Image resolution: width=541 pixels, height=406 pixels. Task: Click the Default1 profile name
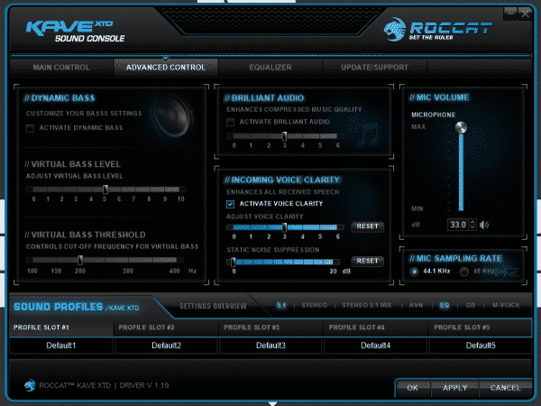coord(61,346)
